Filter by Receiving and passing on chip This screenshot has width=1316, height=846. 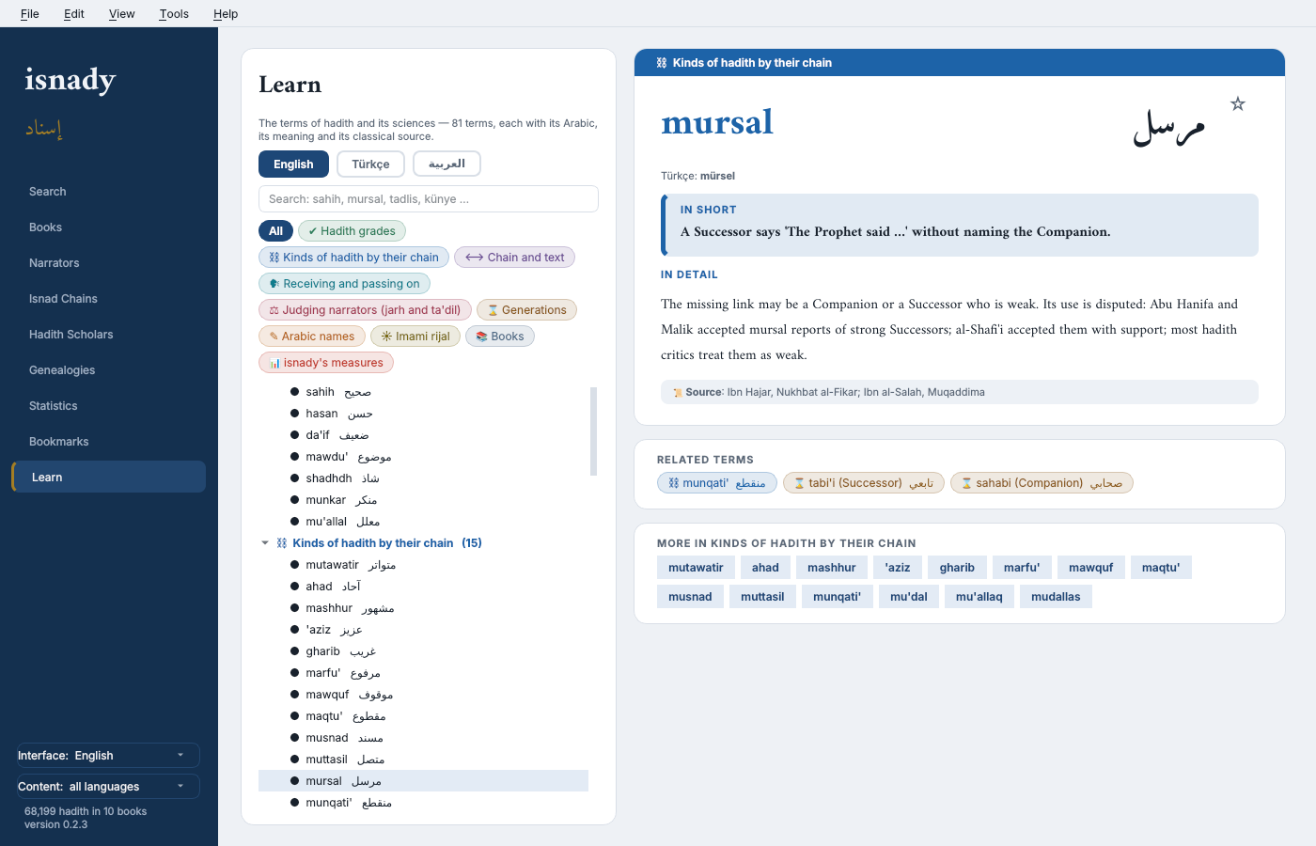(x=344, y=283)
